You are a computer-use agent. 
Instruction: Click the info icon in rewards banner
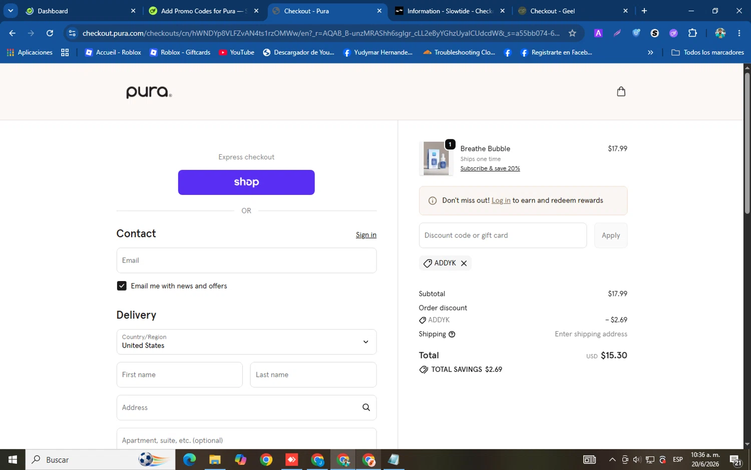coord(433,200)
